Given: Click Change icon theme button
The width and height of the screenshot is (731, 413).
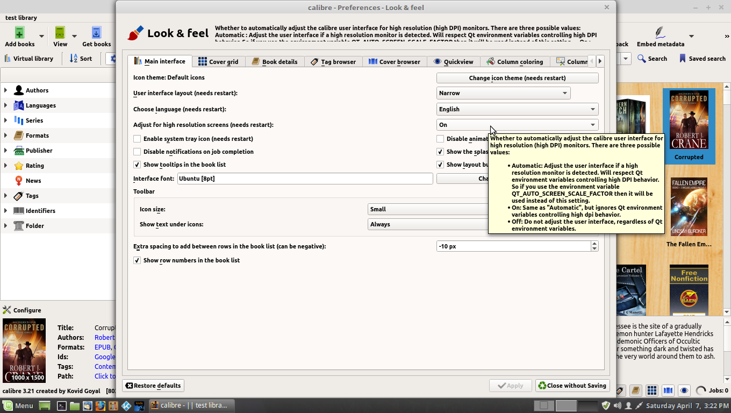Looking at the screenshot, I should tap(517, 78).
